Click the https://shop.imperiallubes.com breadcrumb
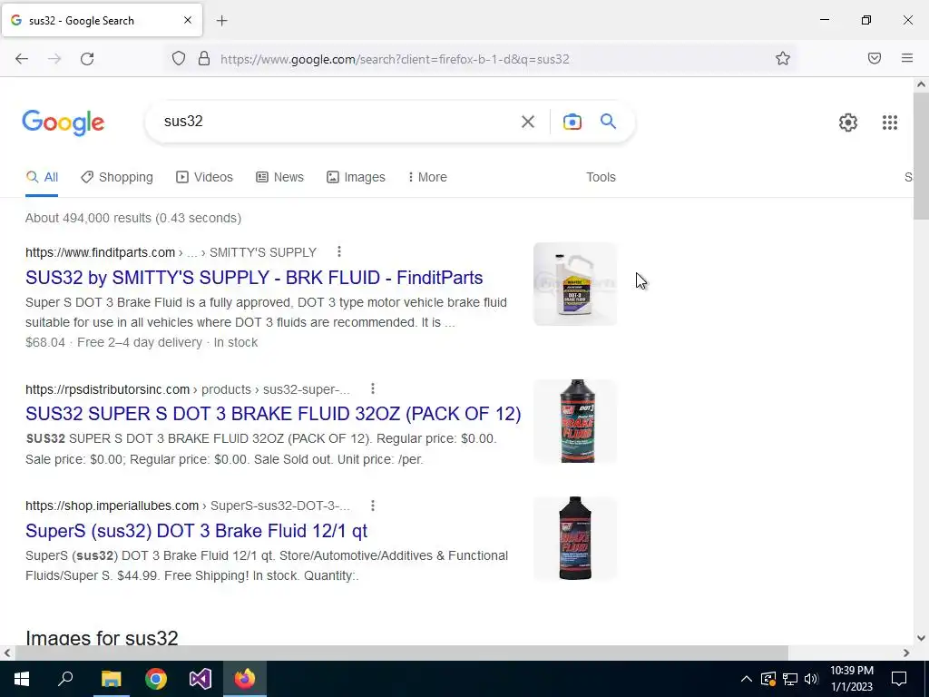Screen dimensions: 929x697 click(x=112, y=506)
